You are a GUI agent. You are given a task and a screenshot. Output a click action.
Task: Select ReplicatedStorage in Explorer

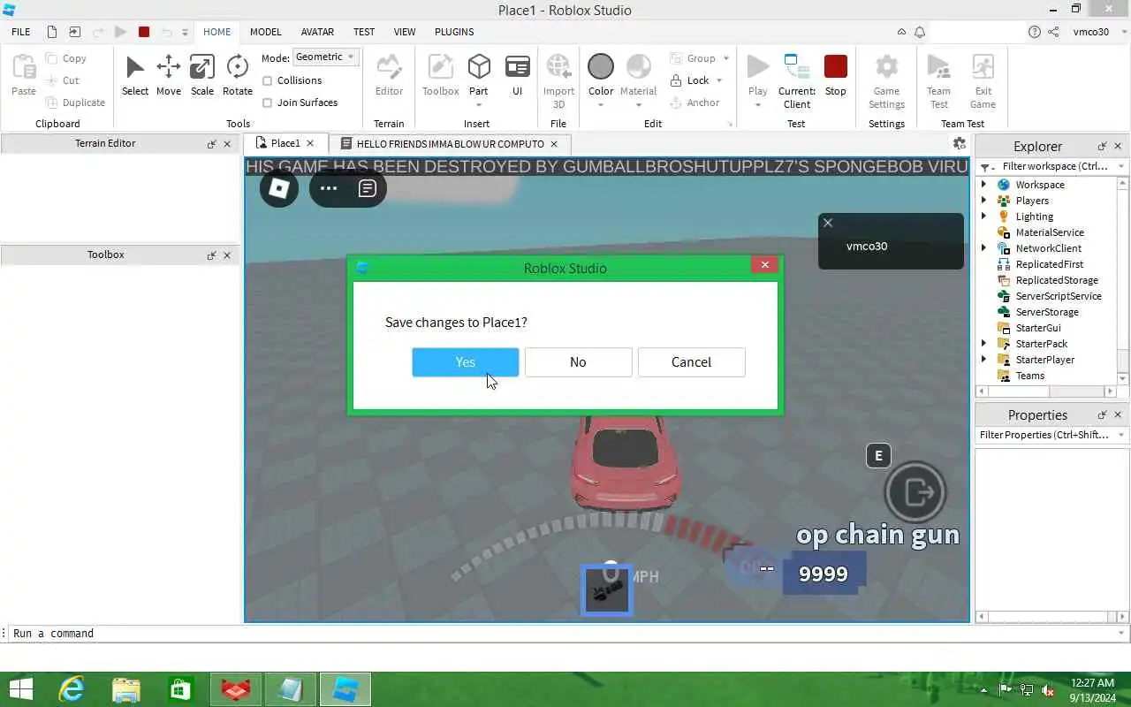point(1057,280)
